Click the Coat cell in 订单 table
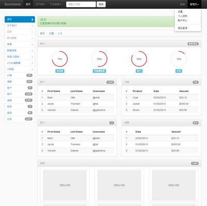Viewport: 207px width, 206px height. pos(135,98)
